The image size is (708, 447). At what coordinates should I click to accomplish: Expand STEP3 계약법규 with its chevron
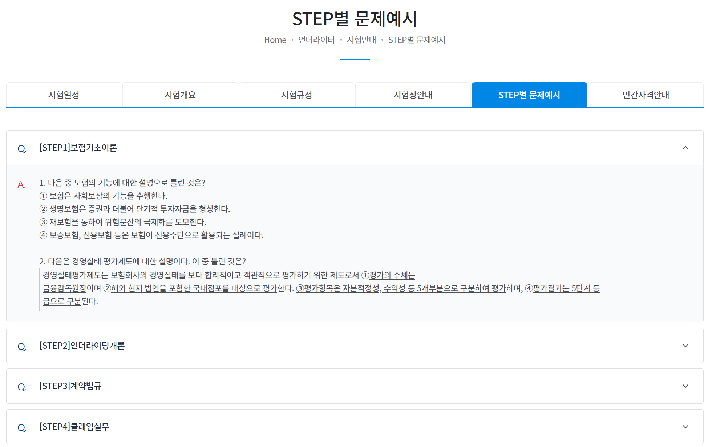coord(685,386)
